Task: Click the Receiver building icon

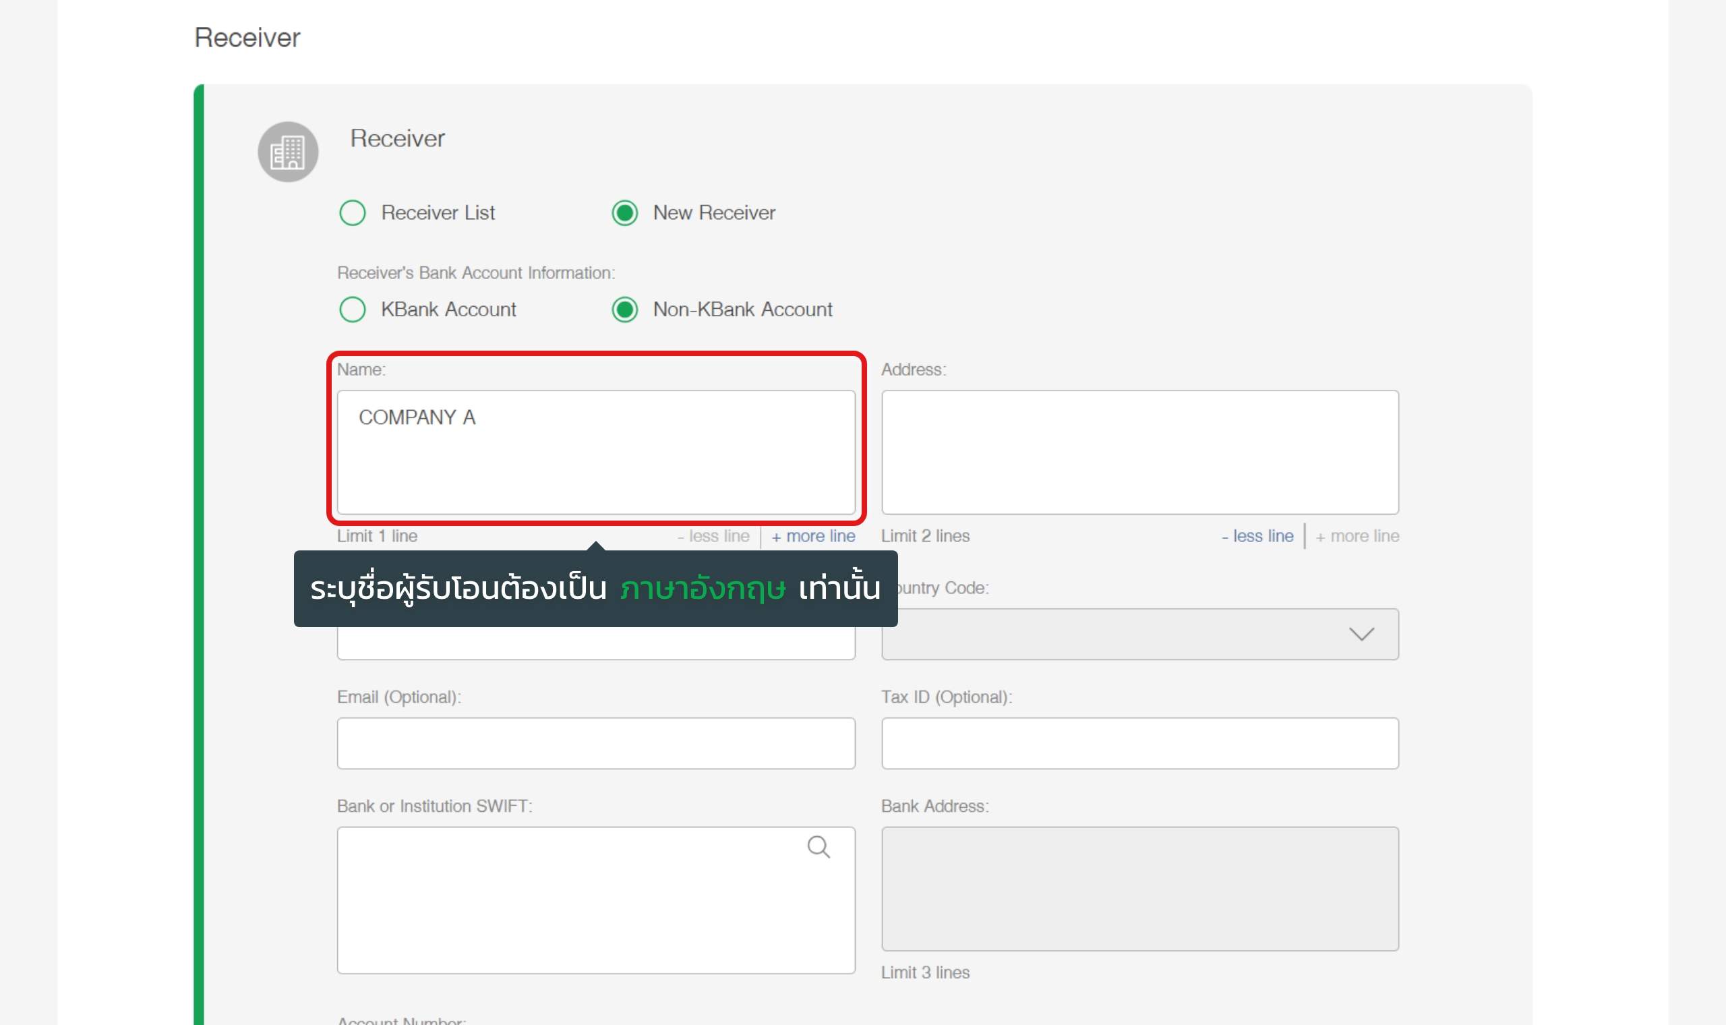Action: (x=288, y=152)
